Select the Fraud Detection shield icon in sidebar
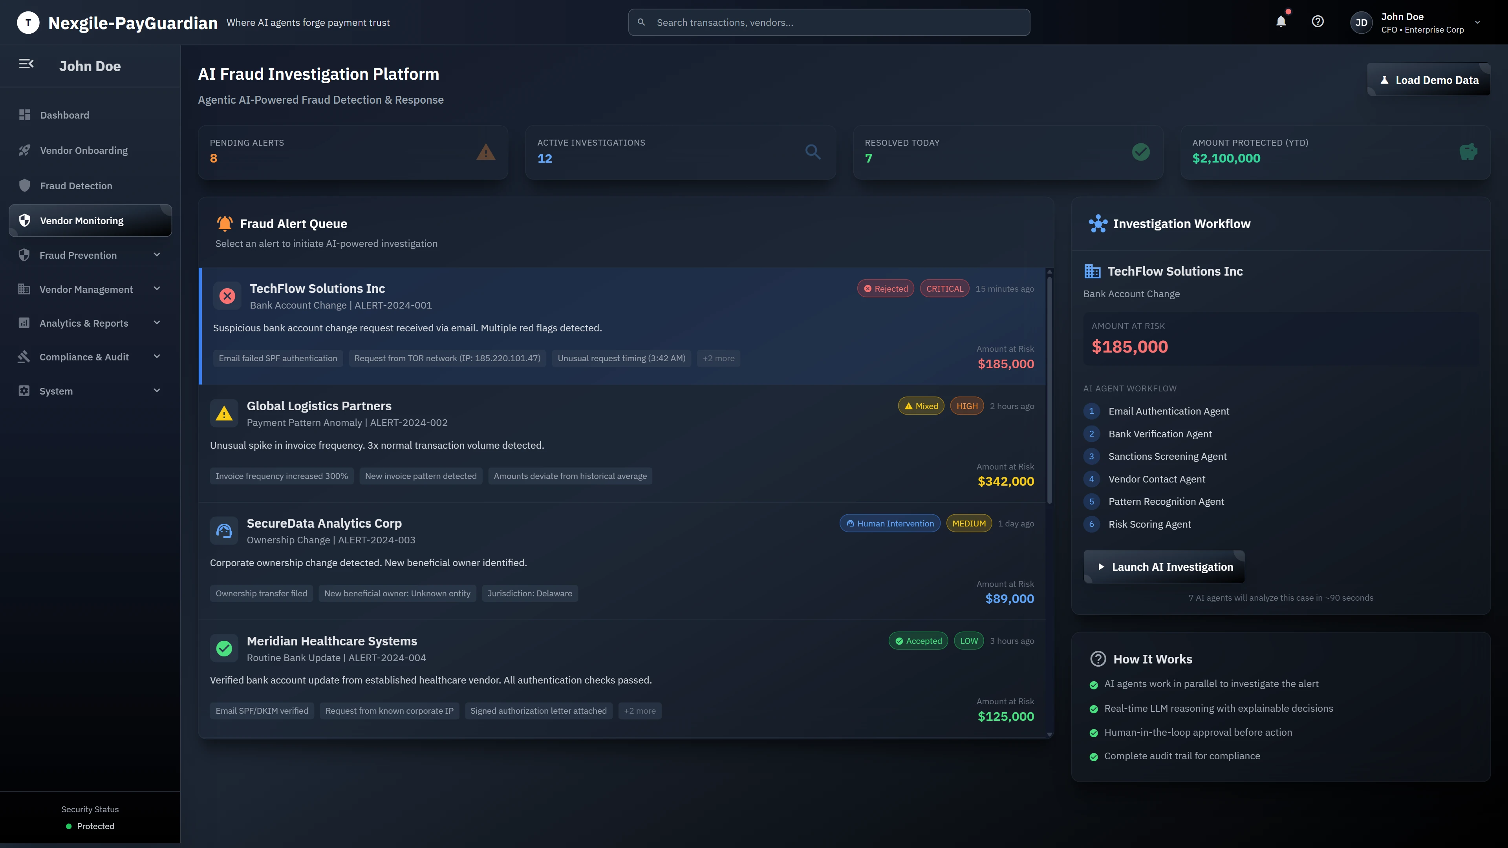The image size is (1508, 848). pos(25,186)
